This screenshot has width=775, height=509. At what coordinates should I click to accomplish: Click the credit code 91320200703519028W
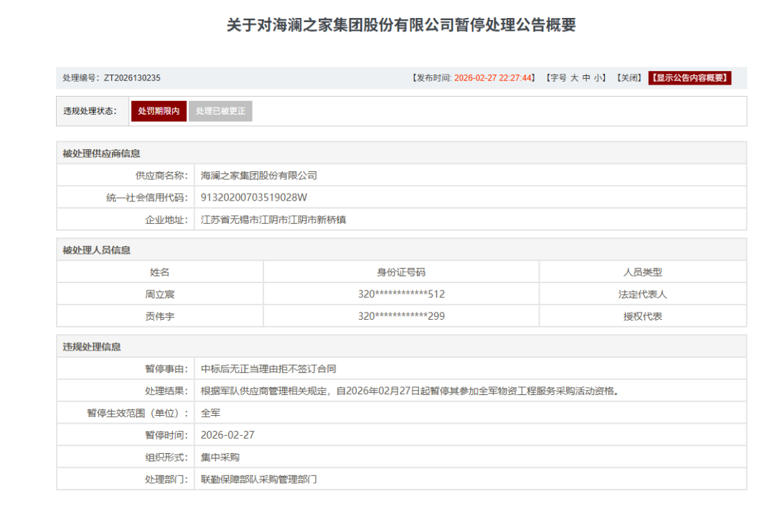(254, 198)
